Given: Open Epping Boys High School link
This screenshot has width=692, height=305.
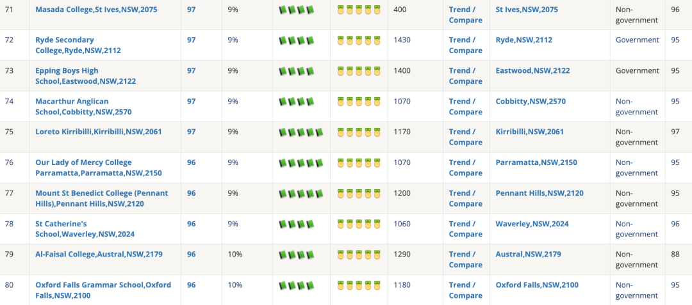Looking at the screenshot, I should (86, 76).
